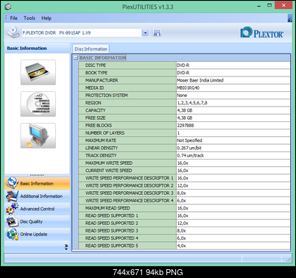Click the optical drive icon beside drive selector
The image size is (296, 278).
tap(13, 32)
